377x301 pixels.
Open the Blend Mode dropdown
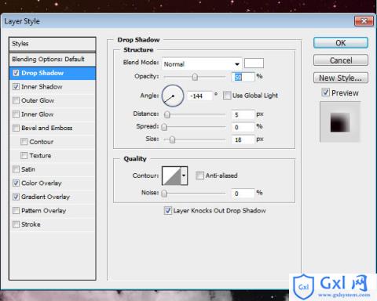click(201, 64)
